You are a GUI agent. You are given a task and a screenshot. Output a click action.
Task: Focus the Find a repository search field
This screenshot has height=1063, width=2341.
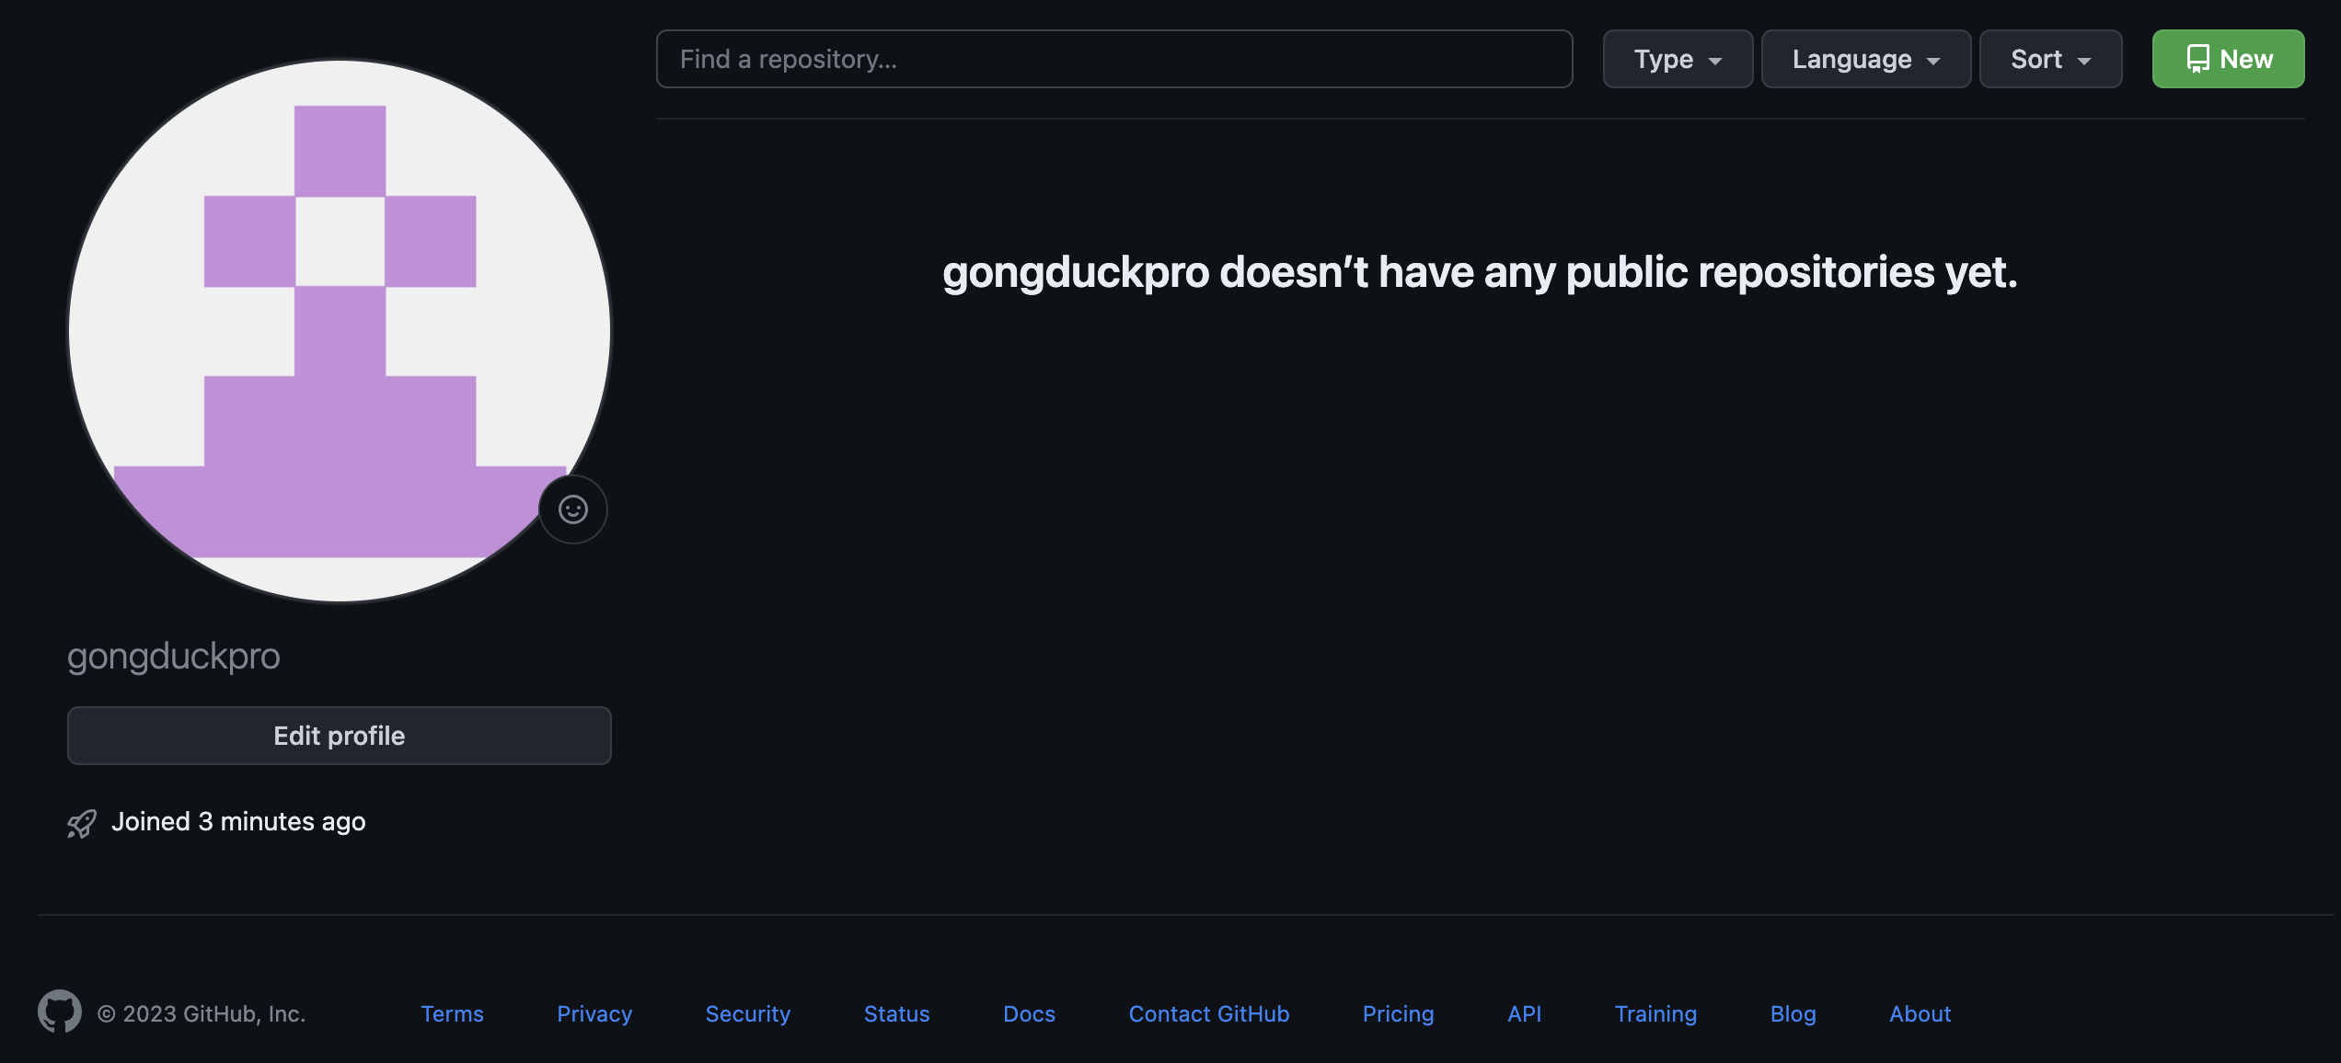pyautogui.click(x=1113, y=59)
